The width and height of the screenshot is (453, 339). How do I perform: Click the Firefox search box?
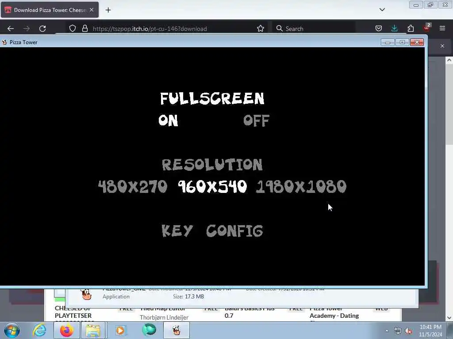314,29
